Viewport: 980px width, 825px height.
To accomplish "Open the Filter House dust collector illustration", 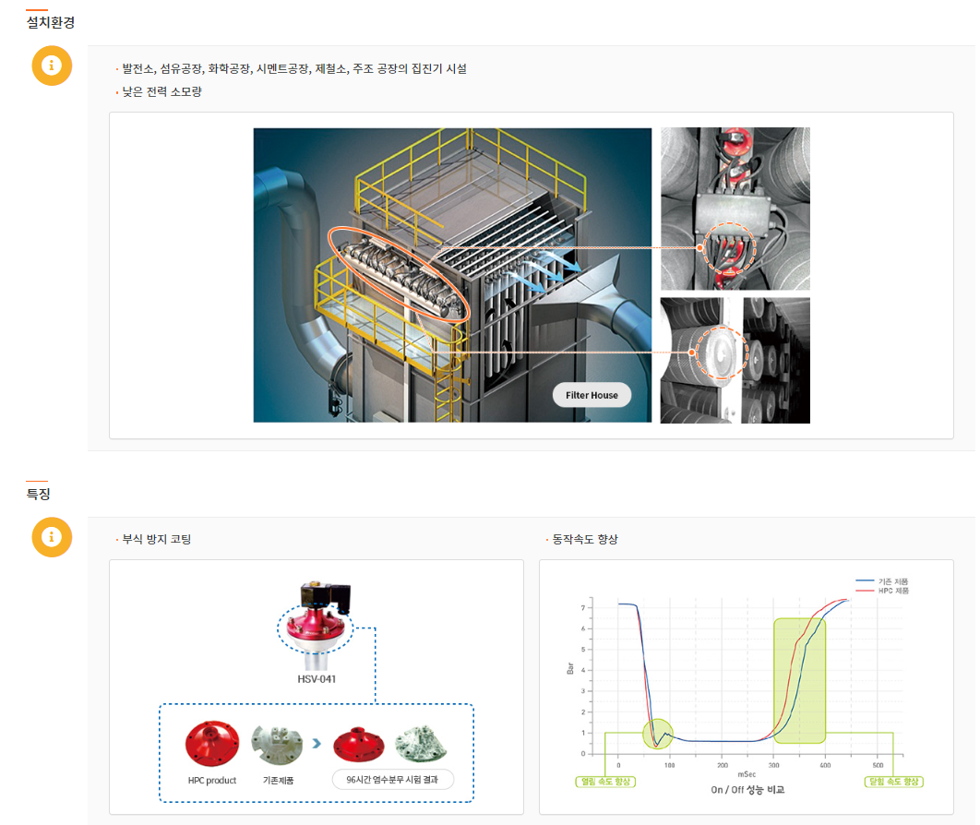I will [x=452, y=275].
